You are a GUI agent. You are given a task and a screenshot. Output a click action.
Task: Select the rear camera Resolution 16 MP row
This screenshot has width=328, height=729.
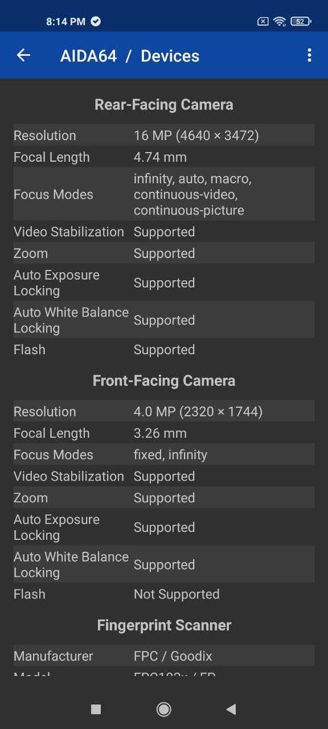click(164, 136)
